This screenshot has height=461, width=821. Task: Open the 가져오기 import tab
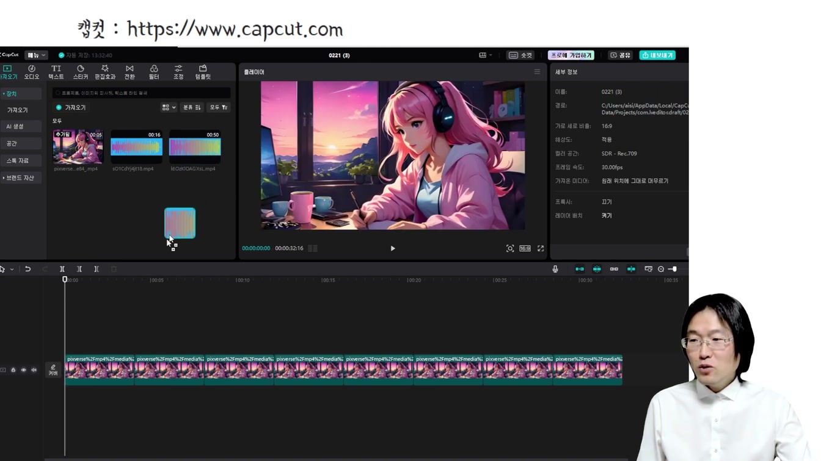(x=8, y=72)
